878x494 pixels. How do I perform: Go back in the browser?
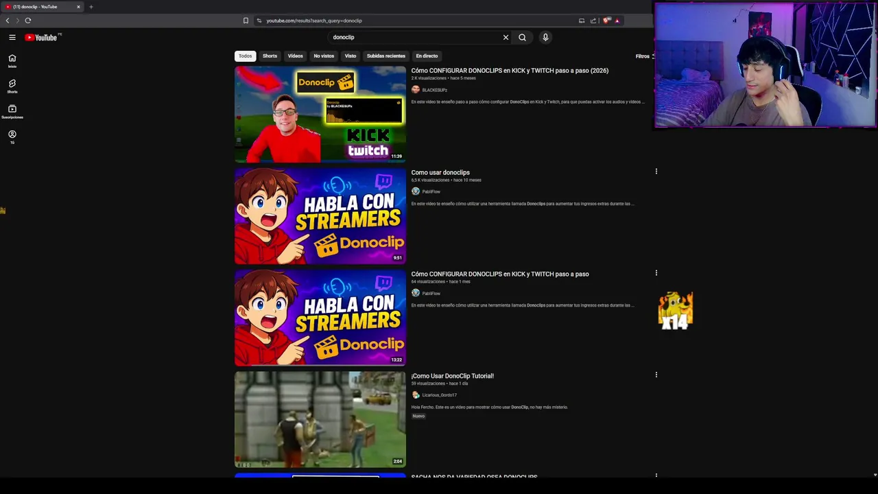click(x=8, y=21)
